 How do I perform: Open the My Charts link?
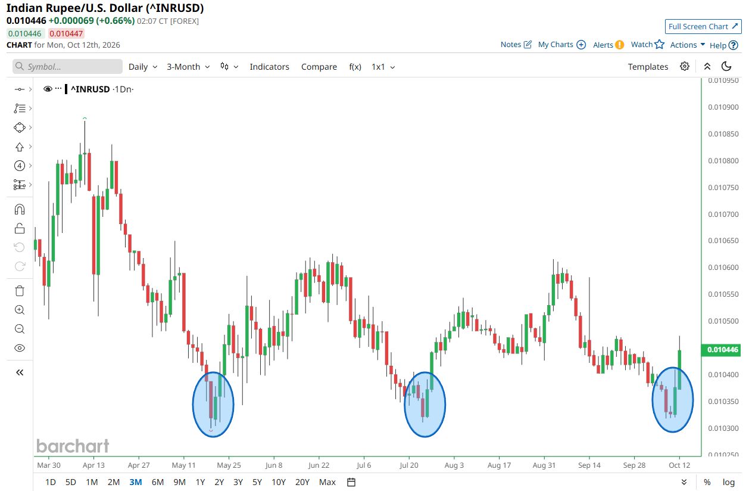click(x=562, y=45)
